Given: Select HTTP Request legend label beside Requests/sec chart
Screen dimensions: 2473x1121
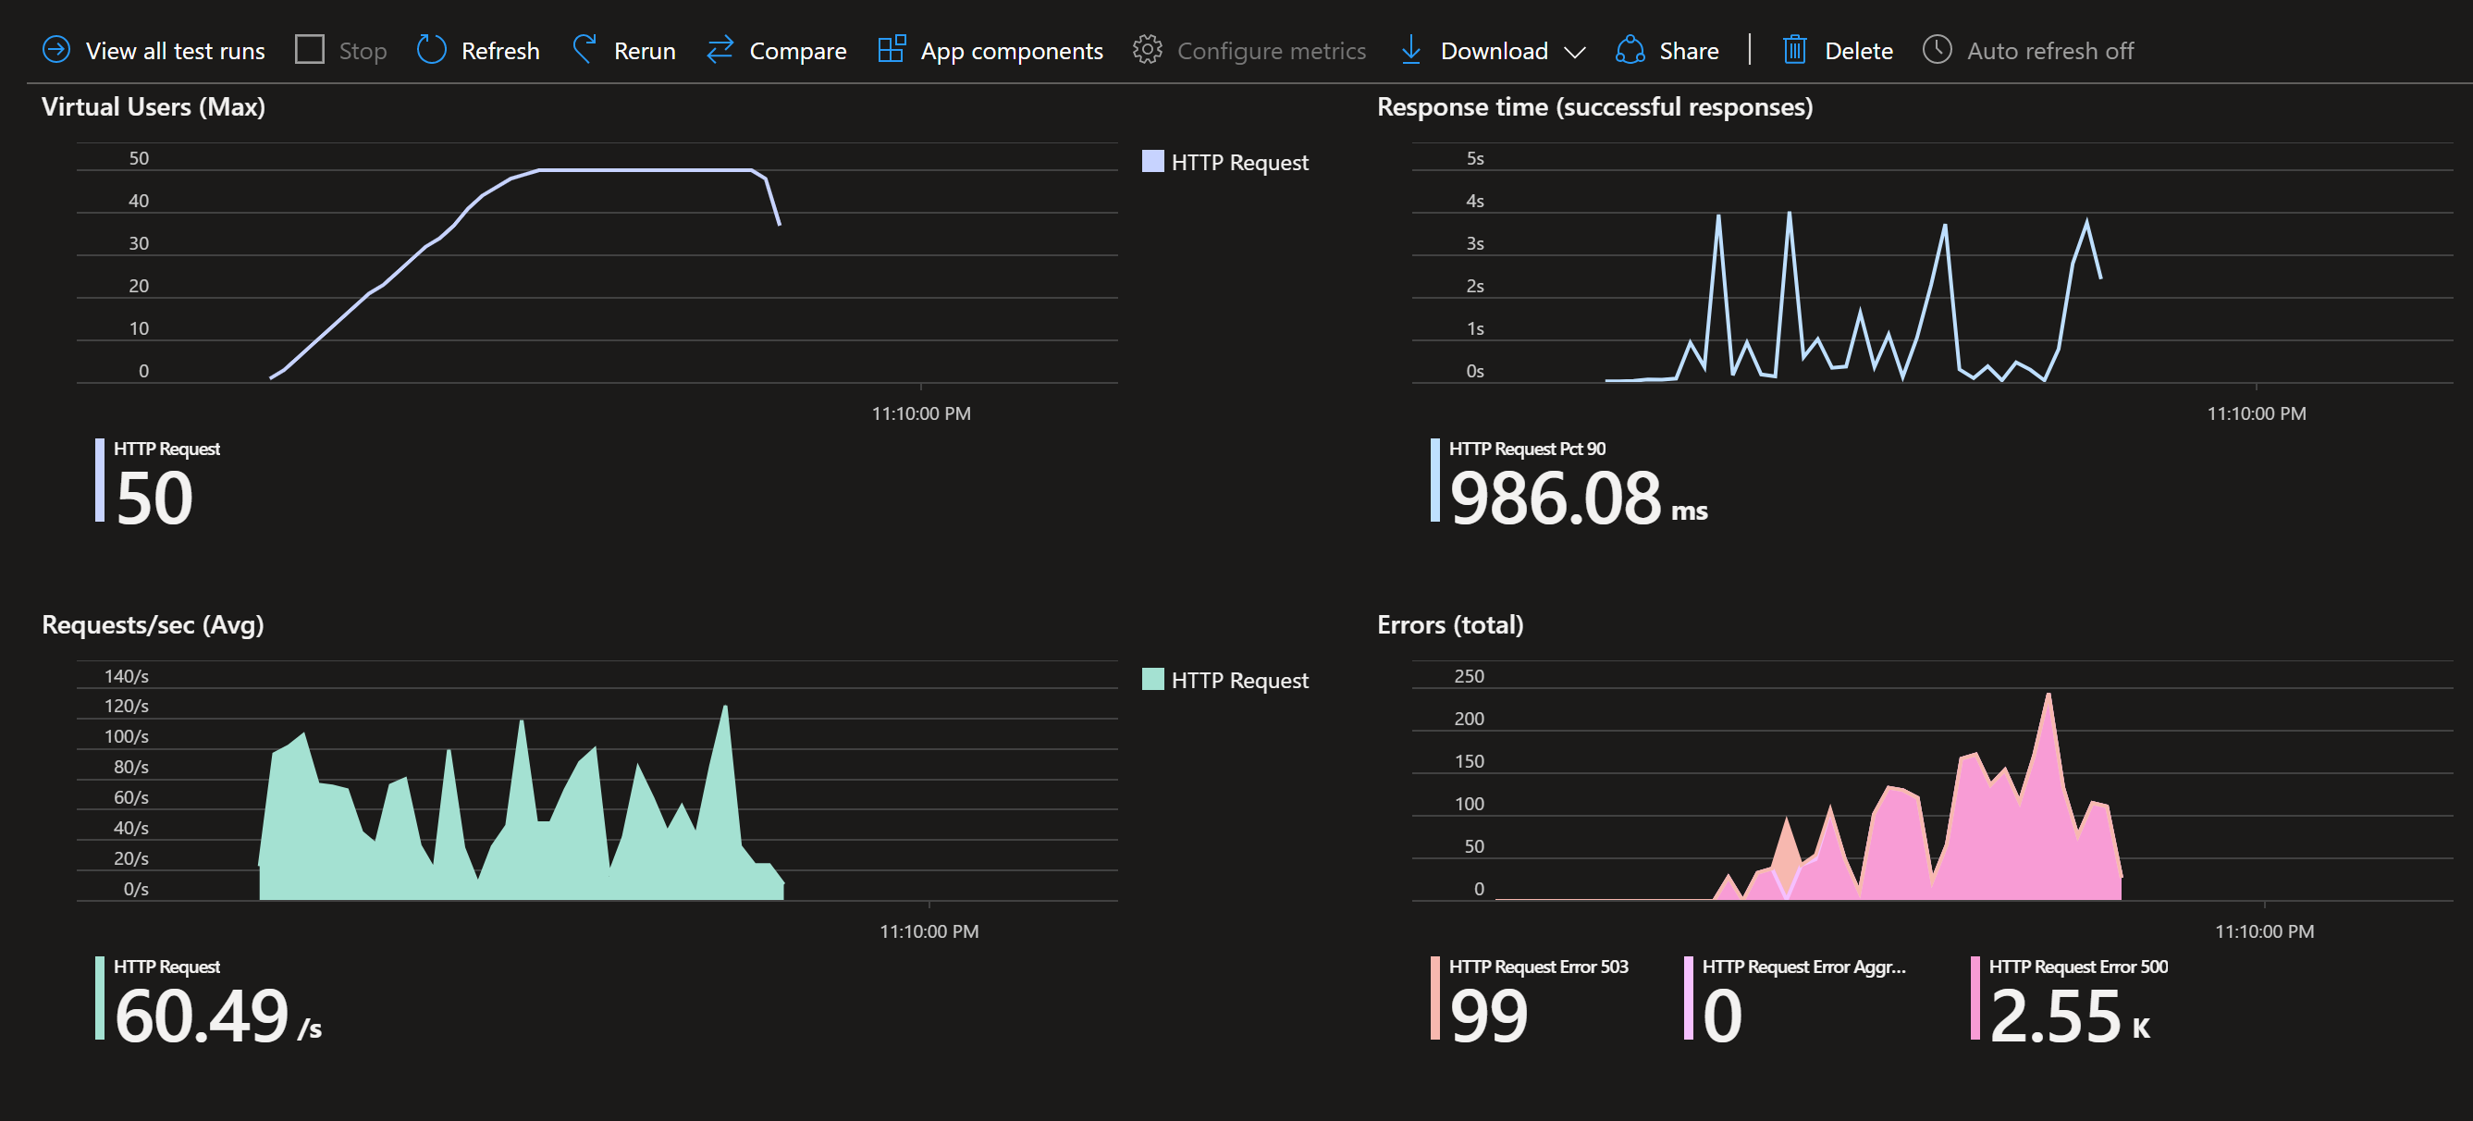Looking at the screenshot, I should tap(1239, 681).
